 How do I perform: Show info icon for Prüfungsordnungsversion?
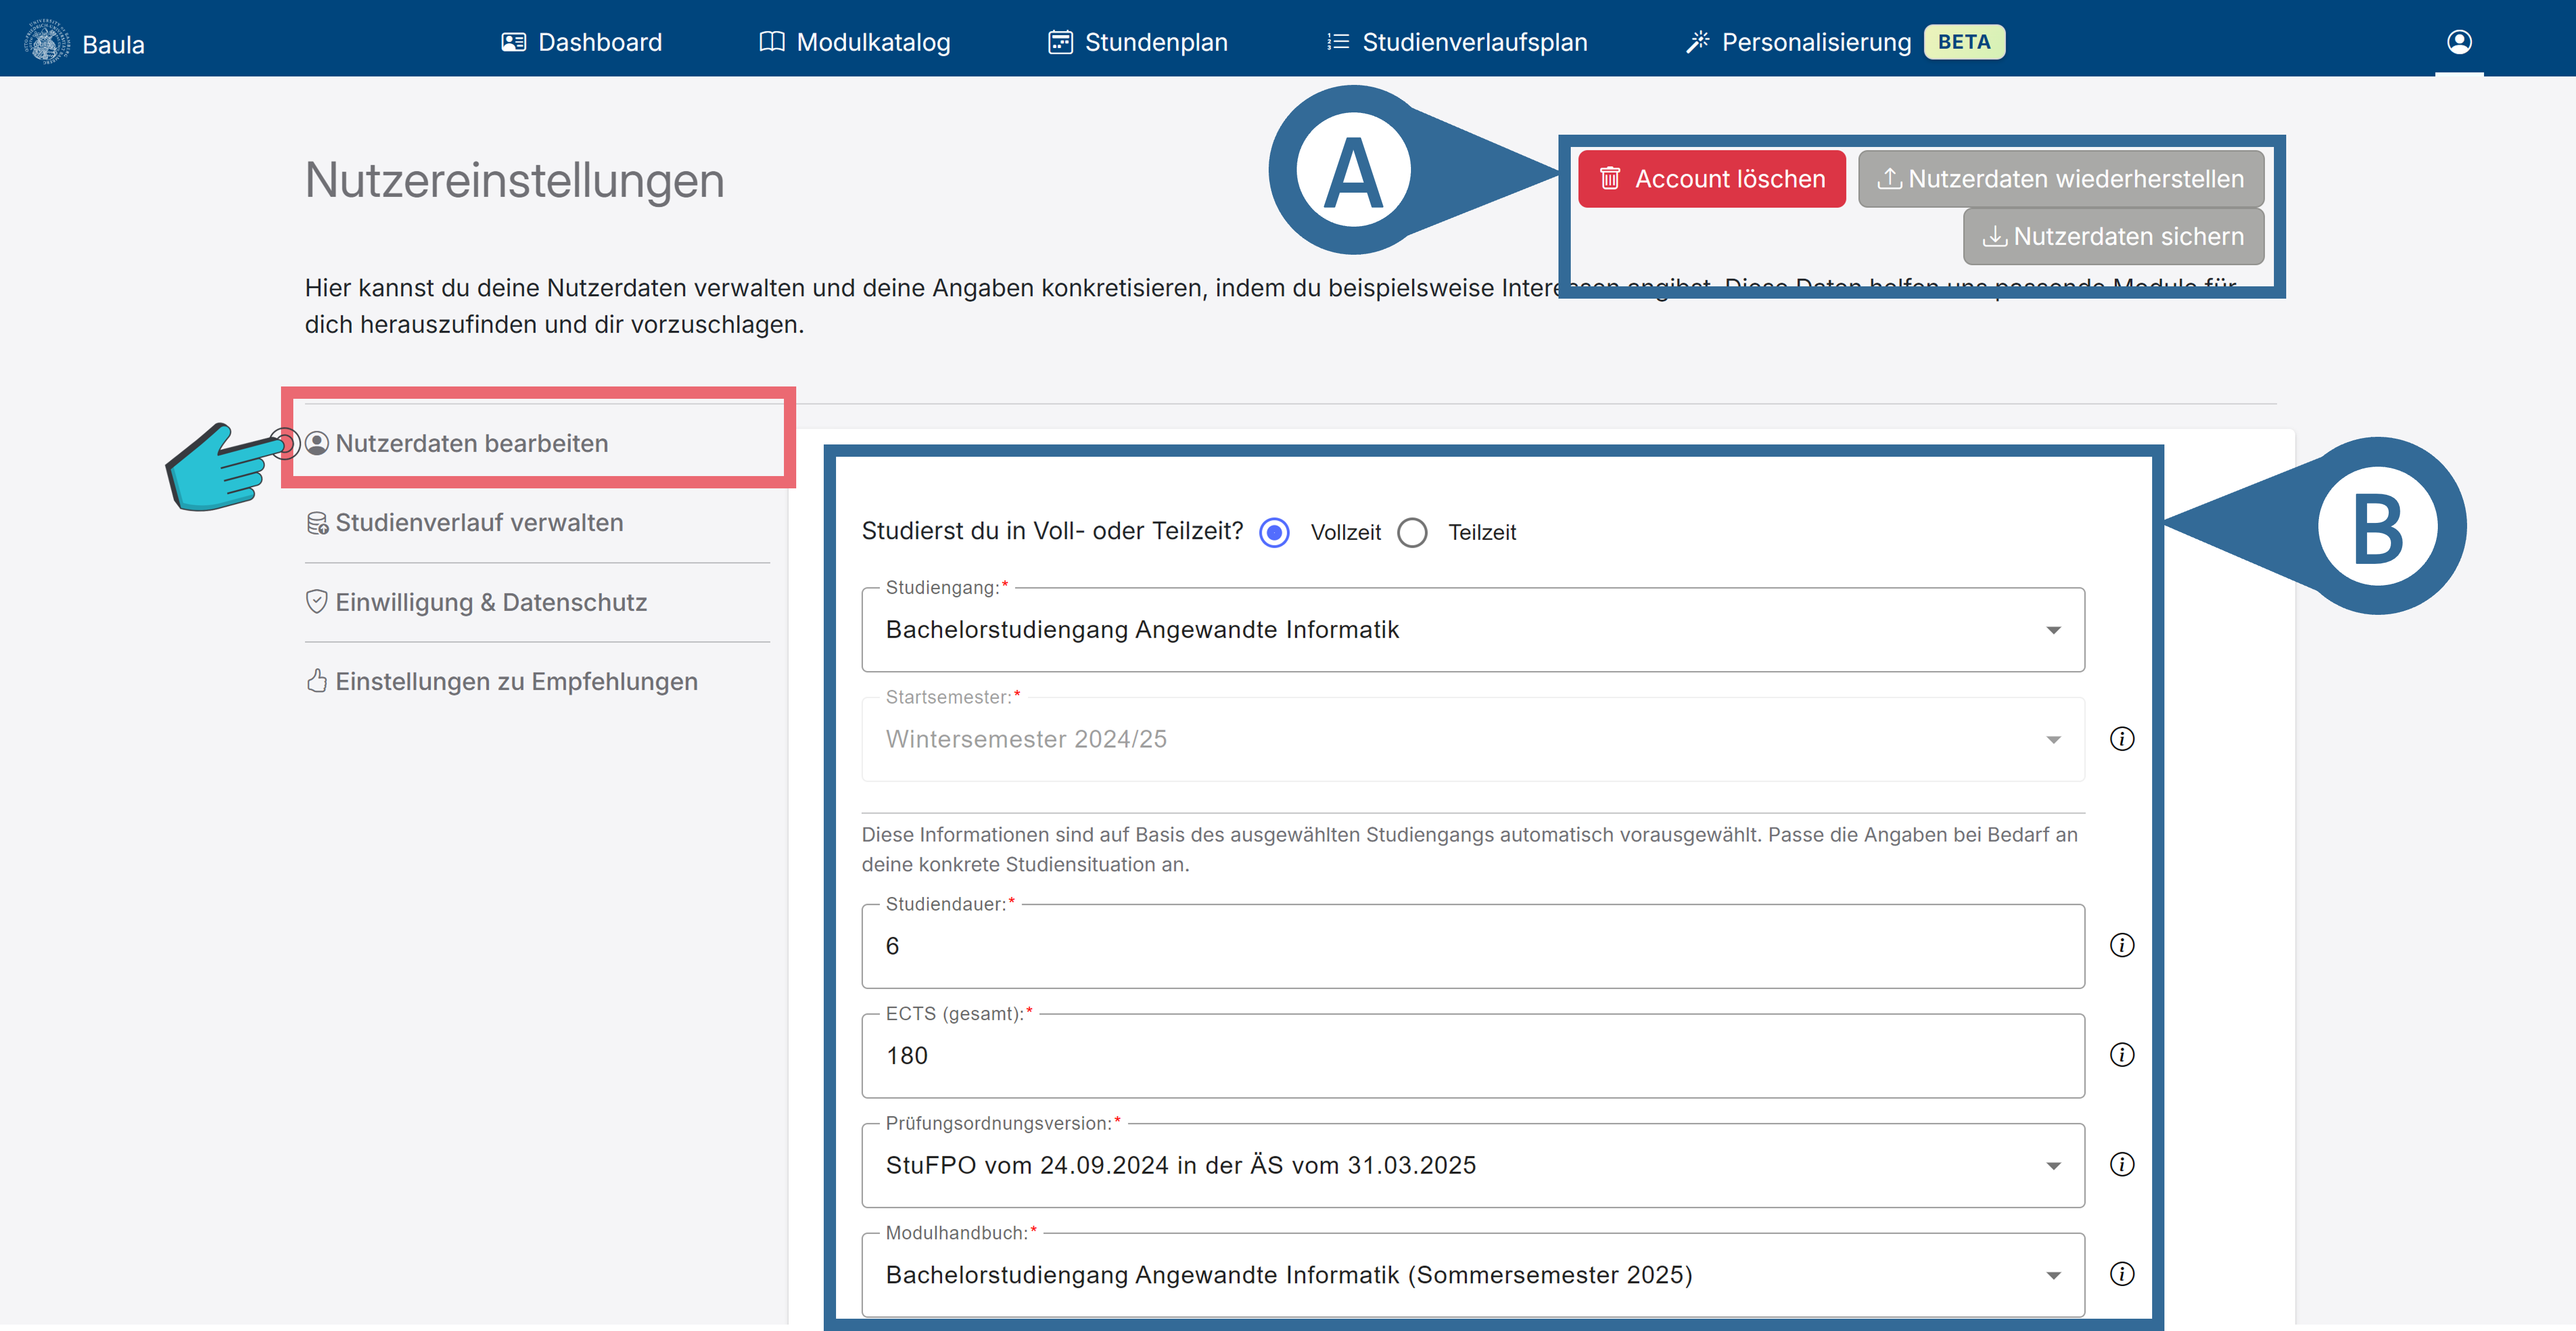point(2121,1164)
